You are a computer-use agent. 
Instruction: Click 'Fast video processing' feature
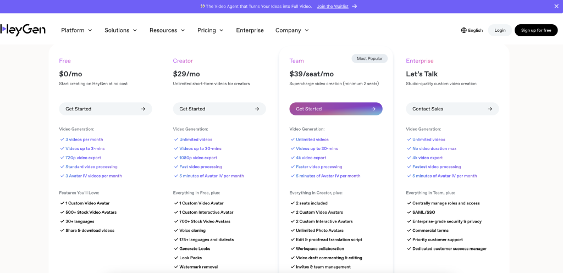pos(200,167)
